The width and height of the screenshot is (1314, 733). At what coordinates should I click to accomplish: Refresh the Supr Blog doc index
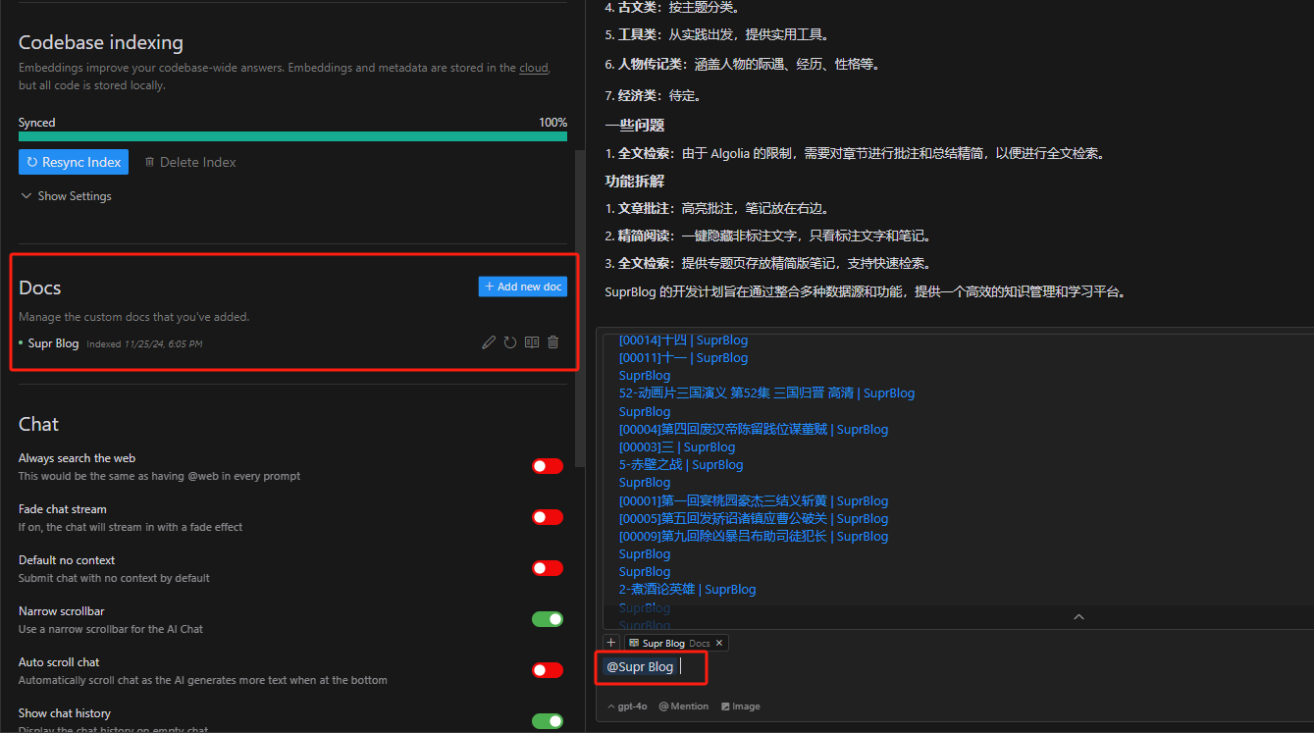[510, 342]
